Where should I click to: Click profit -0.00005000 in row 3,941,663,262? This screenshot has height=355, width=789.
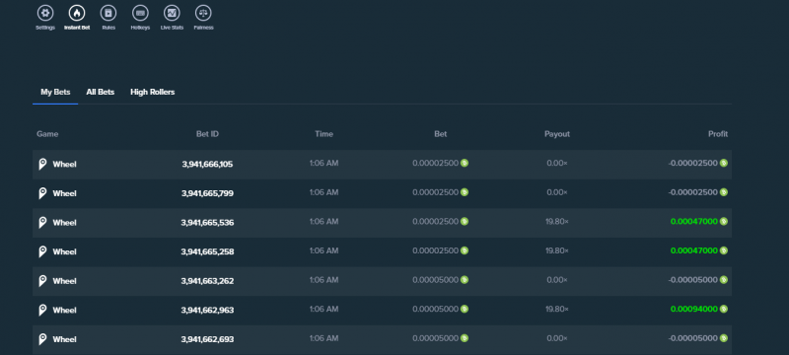click(x=693, y=280)
